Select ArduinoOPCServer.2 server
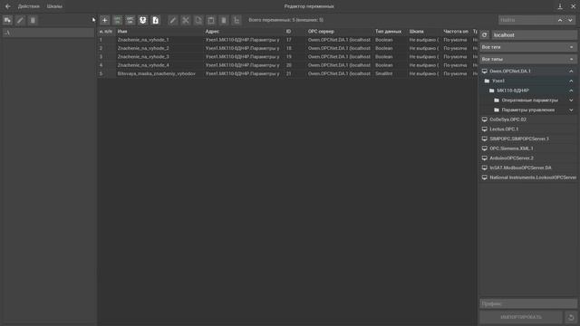580x326 pixels. point(527,158)
